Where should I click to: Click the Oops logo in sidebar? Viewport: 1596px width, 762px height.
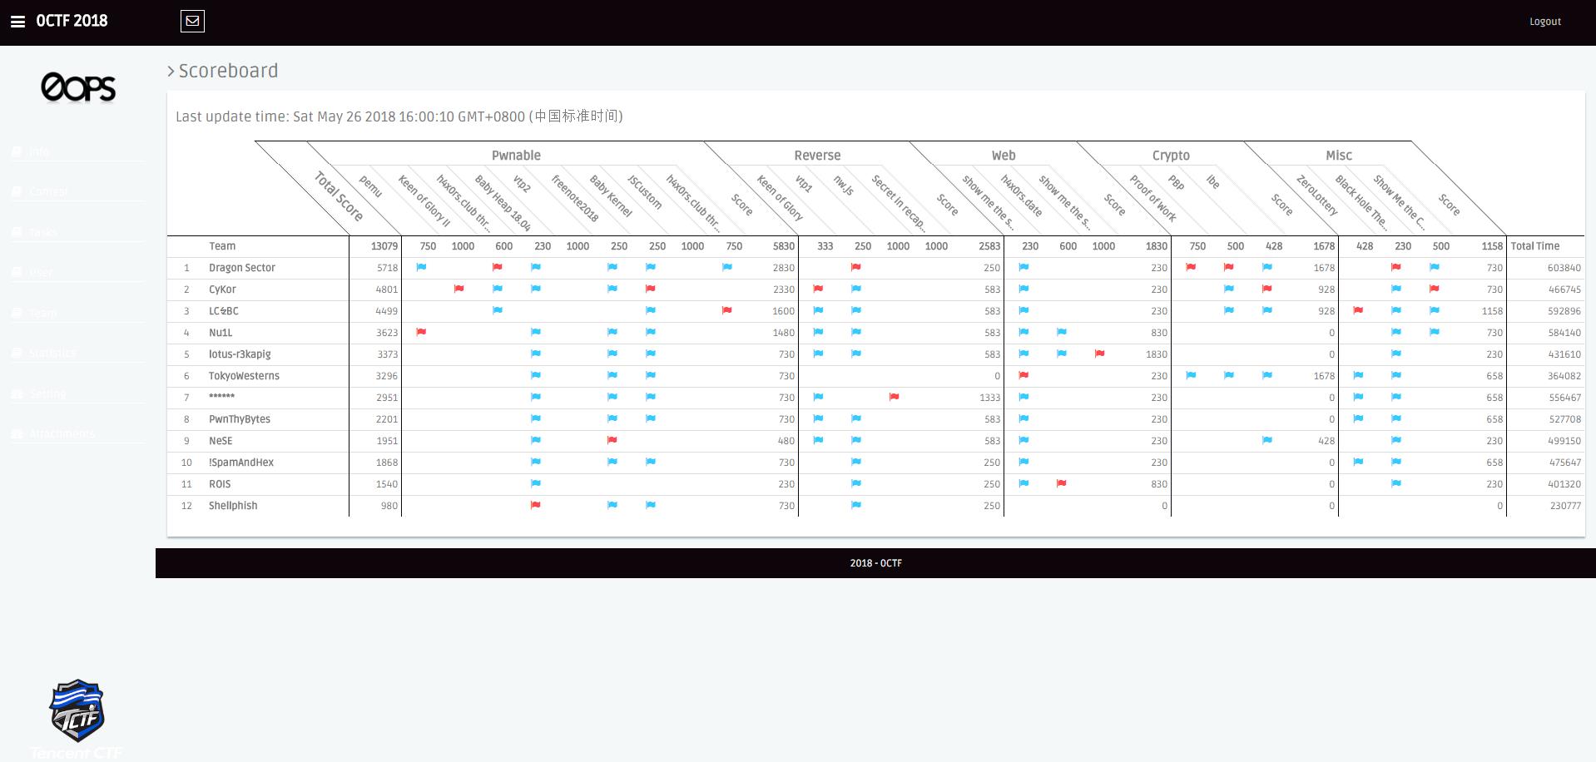pos(78,87)
